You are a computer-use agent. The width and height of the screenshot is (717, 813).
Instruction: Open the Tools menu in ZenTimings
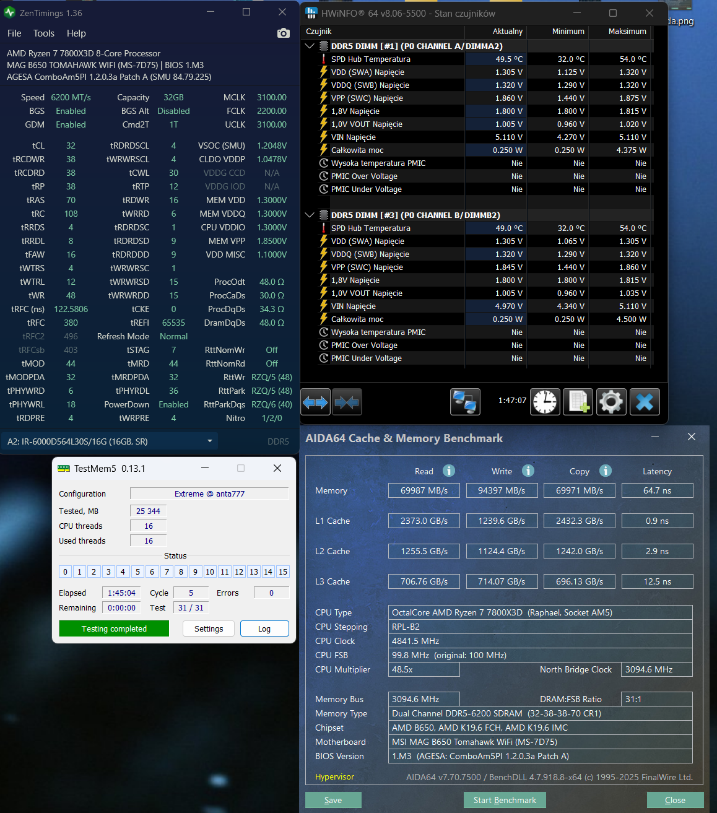click(x=44, y=33)
